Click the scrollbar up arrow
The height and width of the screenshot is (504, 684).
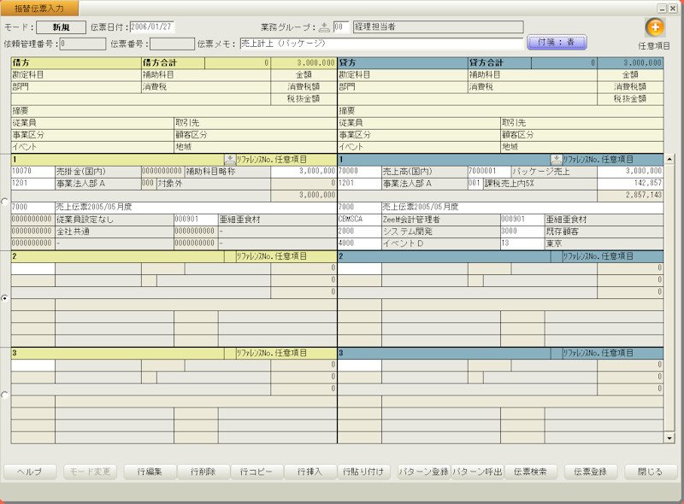click(x=669, y=159)
